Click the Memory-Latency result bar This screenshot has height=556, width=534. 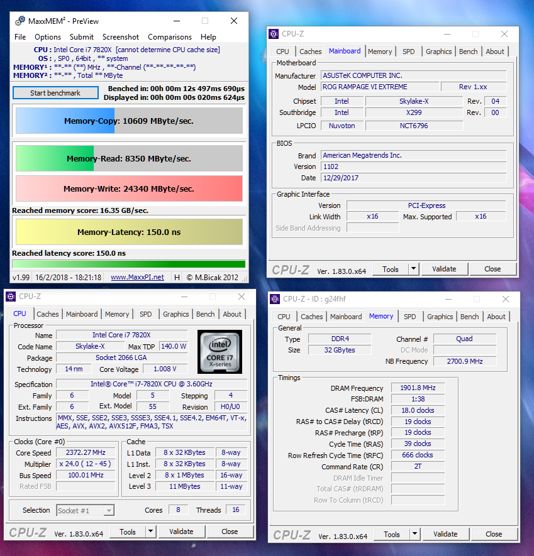point(129,232)
